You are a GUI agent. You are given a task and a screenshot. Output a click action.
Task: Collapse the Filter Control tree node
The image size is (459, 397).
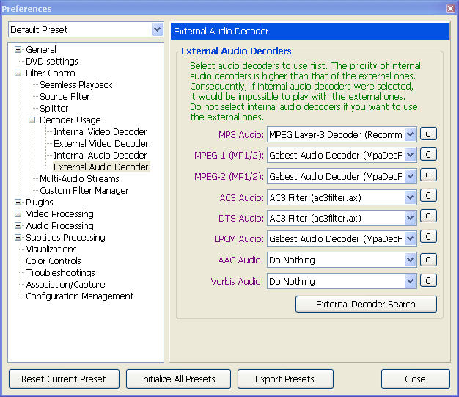18,73
